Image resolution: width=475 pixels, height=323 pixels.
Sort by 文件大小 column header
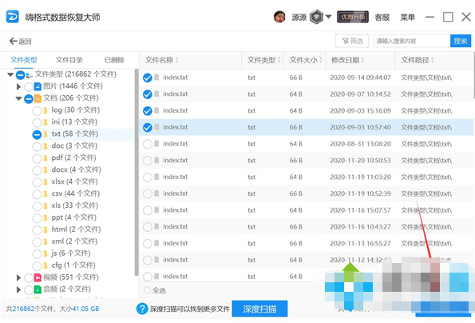[306, 60]
